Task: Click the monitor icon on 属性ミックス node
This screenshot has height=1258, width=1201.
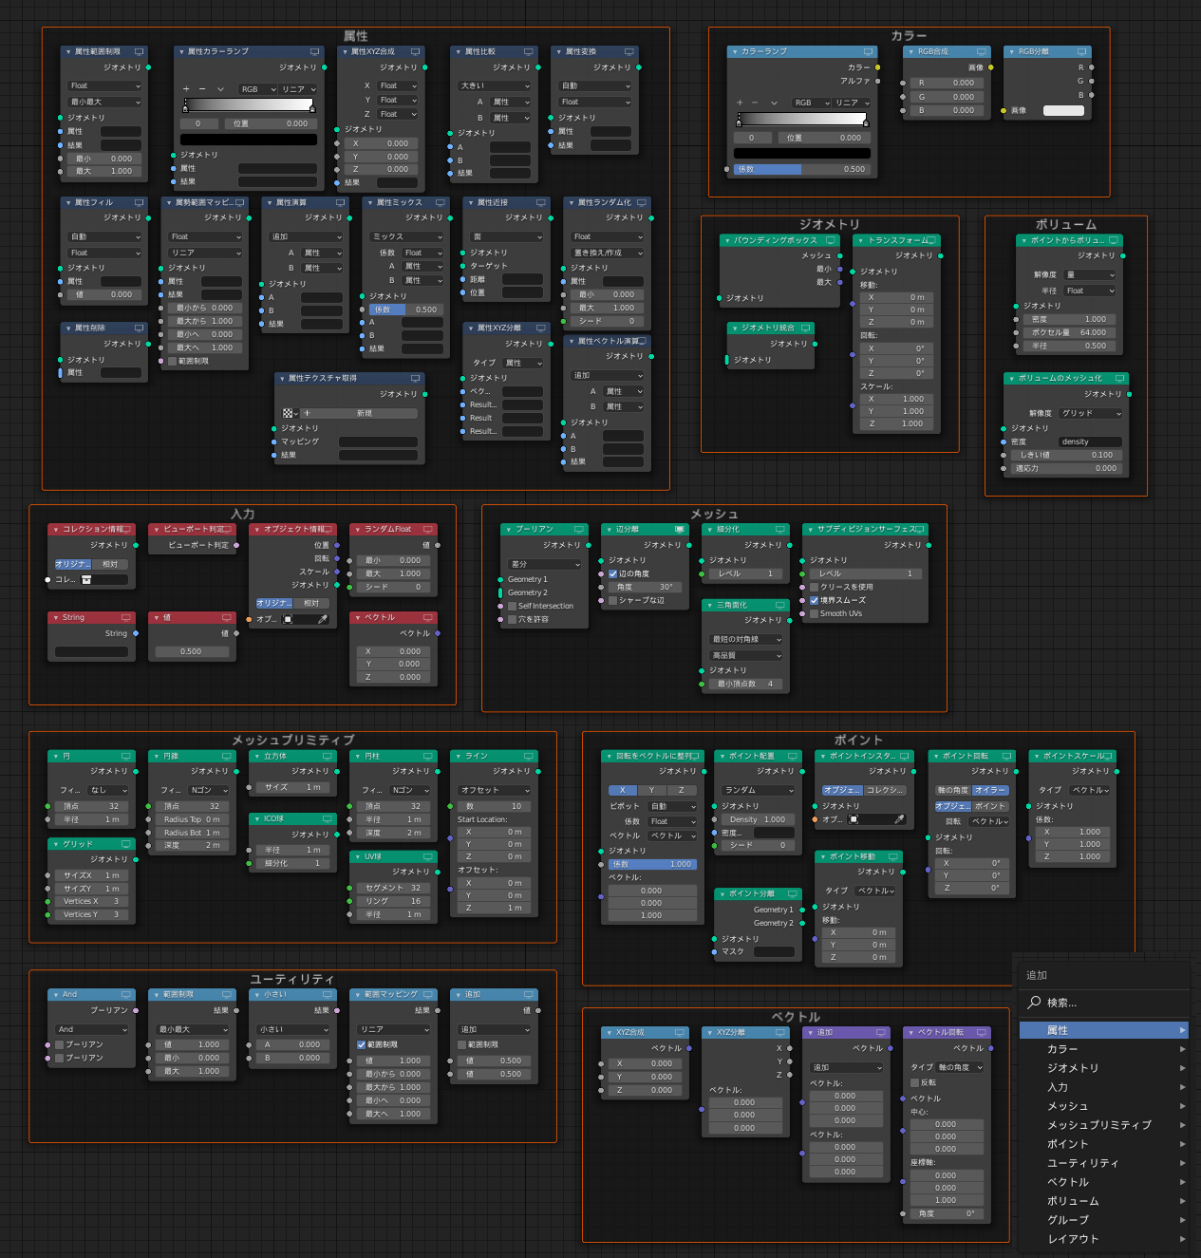Action: click(440, 202)
